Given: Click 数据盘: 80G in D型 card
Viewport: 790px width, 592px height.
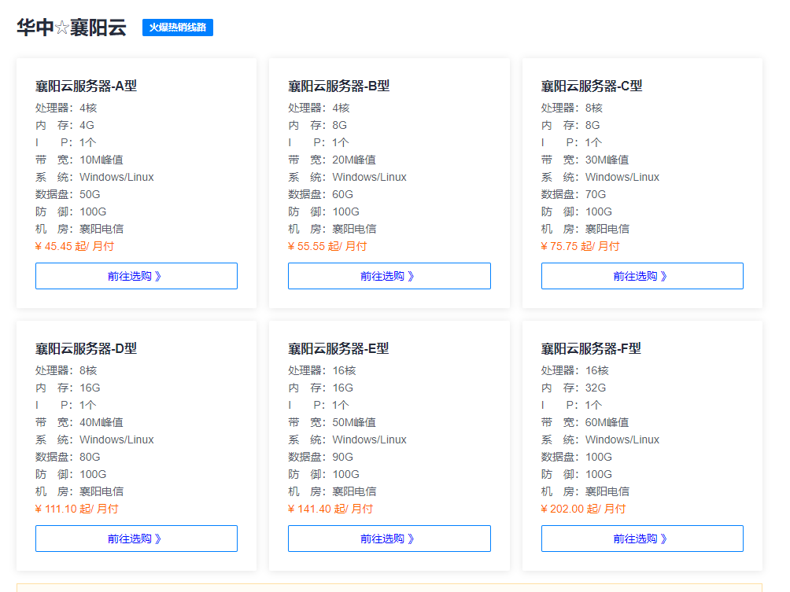Looking at the screenshot, I should pos(68,457).
